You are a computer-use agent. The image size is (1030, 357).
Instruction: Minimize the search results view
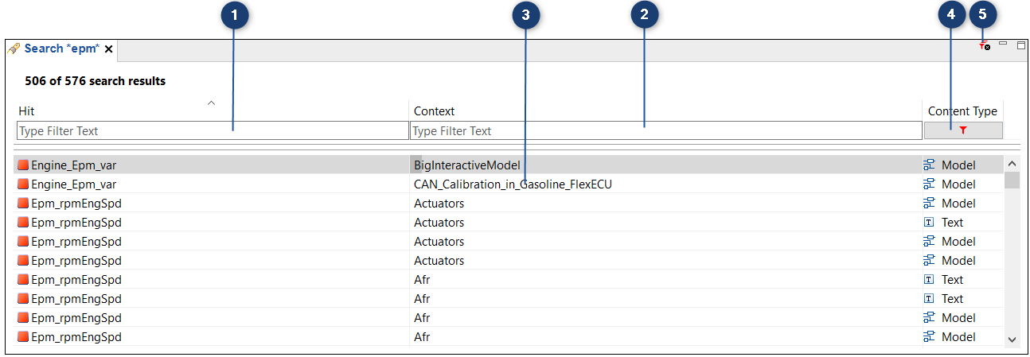(x=1004, y=44)
